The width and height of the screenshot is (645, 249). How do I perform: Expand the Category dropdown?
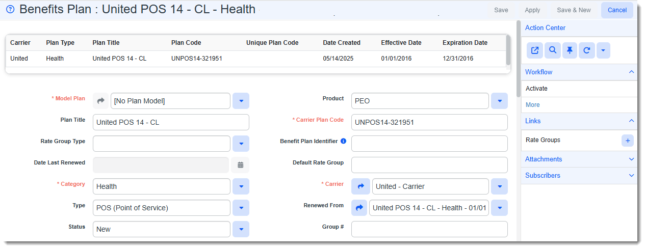(x=241, y=186)
